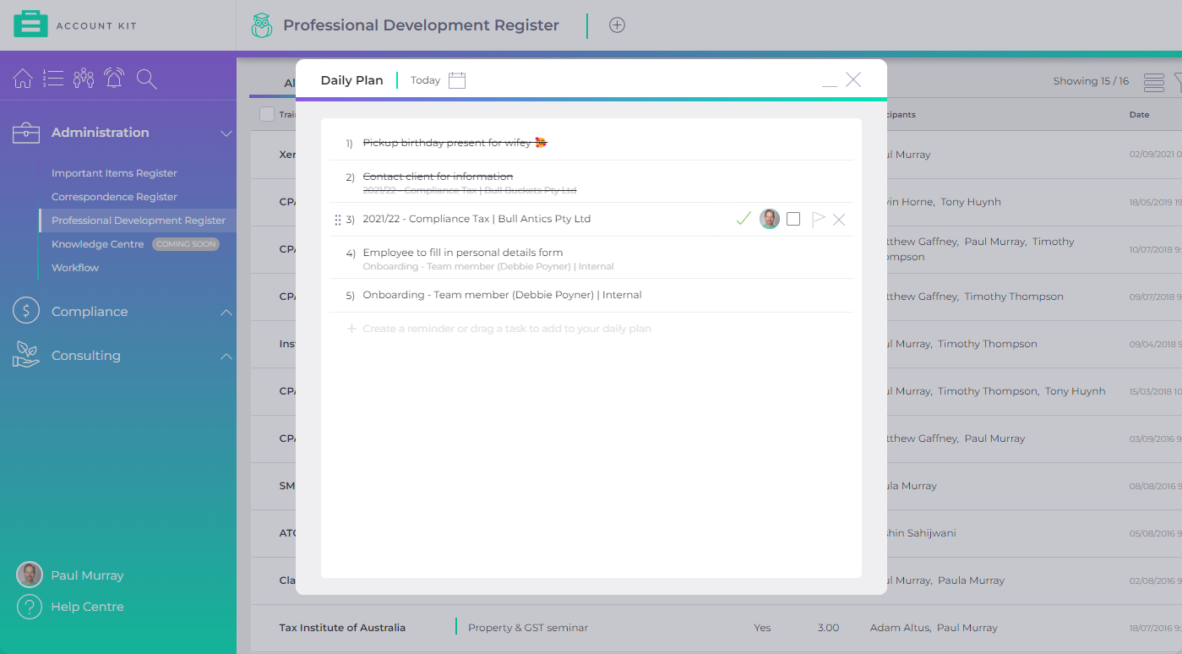The width and height of the screenshot is (1182, 654).
Task: Open the filter funnel icon
Action: coord(1177,82)
